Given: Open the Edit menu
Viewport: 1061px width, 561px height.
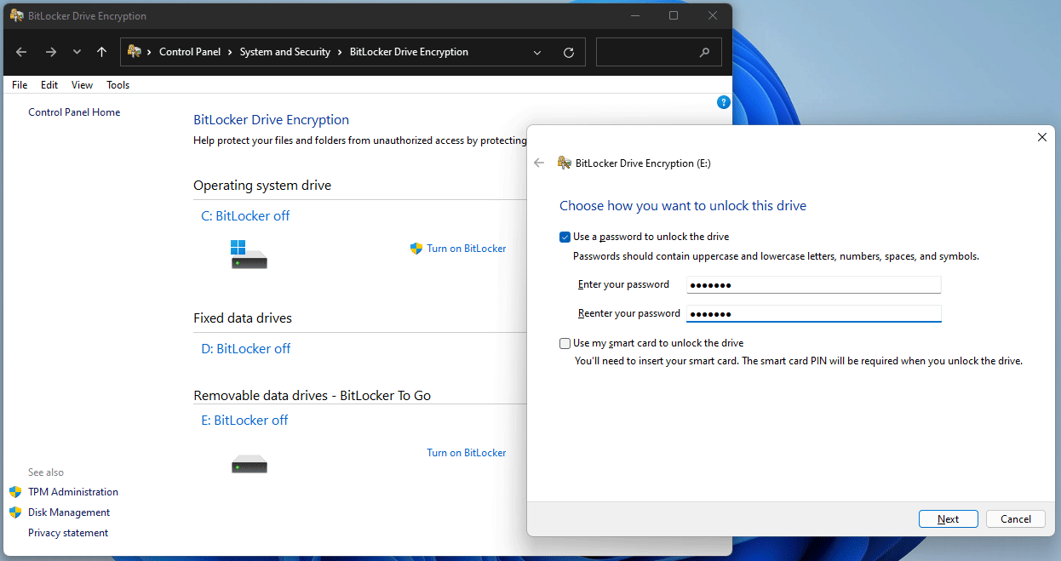Looking at the screenshot, I should 49,85.
